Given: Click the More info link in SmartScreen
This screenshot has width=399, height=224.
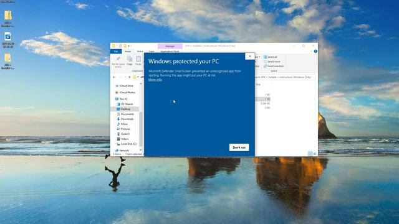Looking at the screenshot, I should [x=155, y=80].
